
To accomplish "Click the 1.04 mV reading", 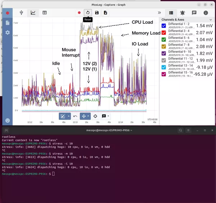I will (x=204, y=40).
